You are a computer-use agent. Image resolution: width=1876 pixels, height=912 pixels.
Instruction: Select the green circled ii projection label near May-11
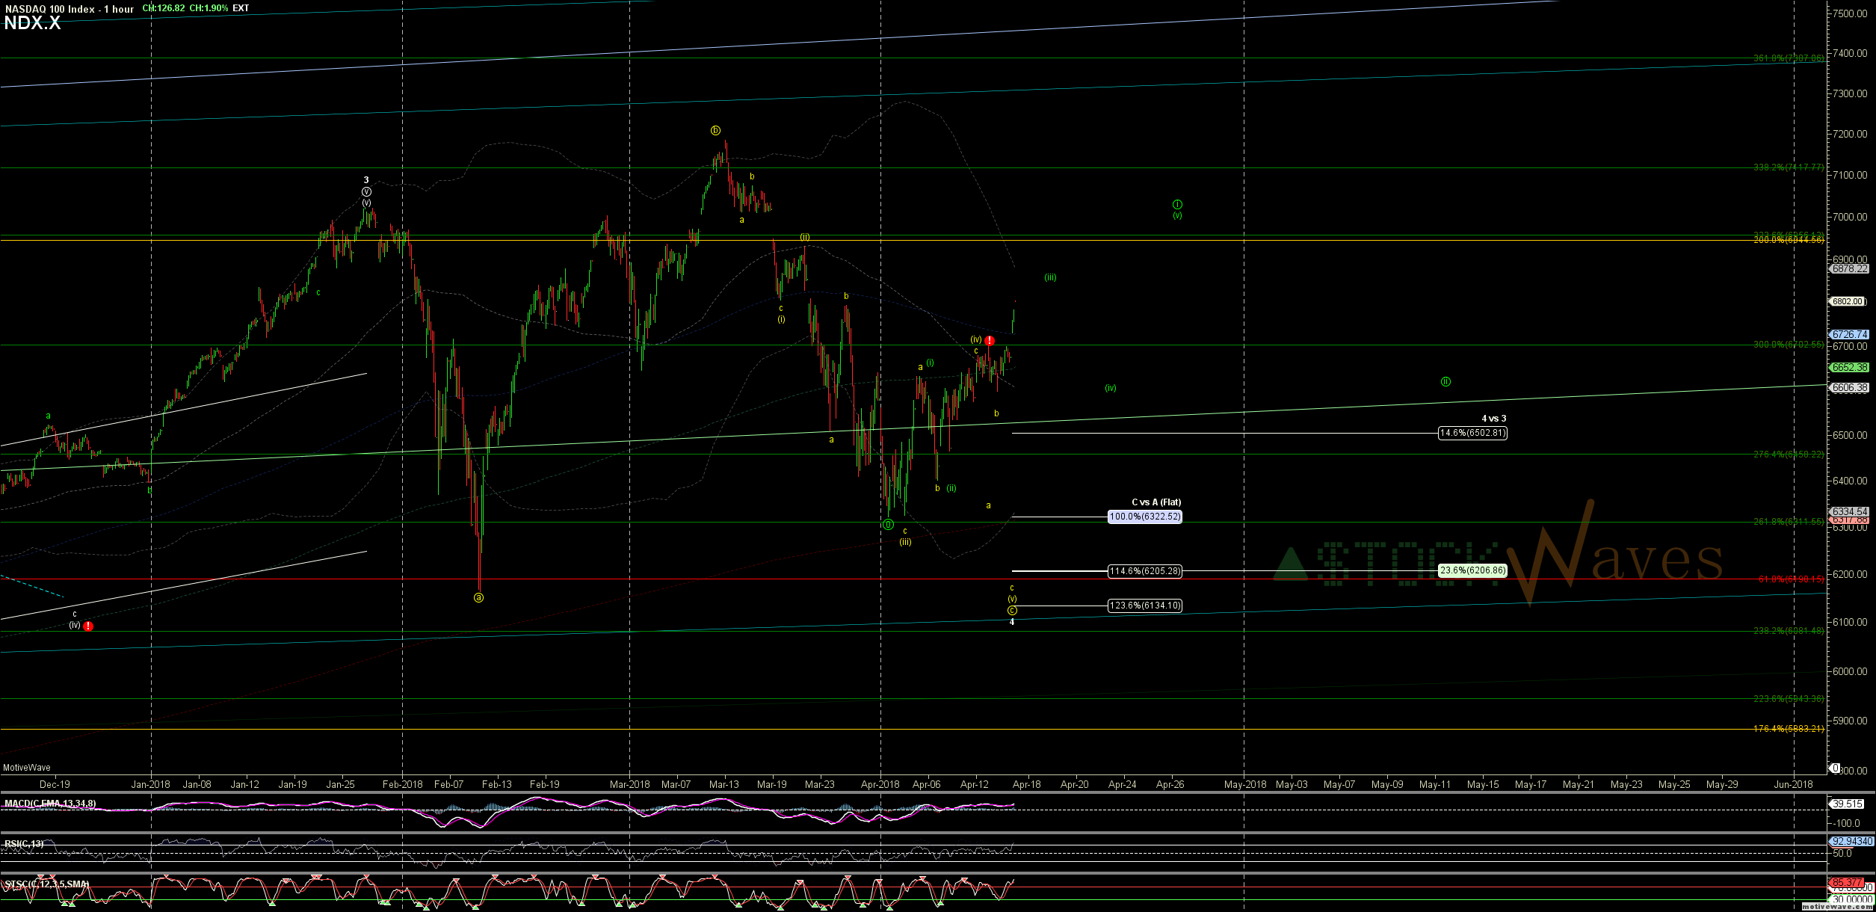[1445, 382]
